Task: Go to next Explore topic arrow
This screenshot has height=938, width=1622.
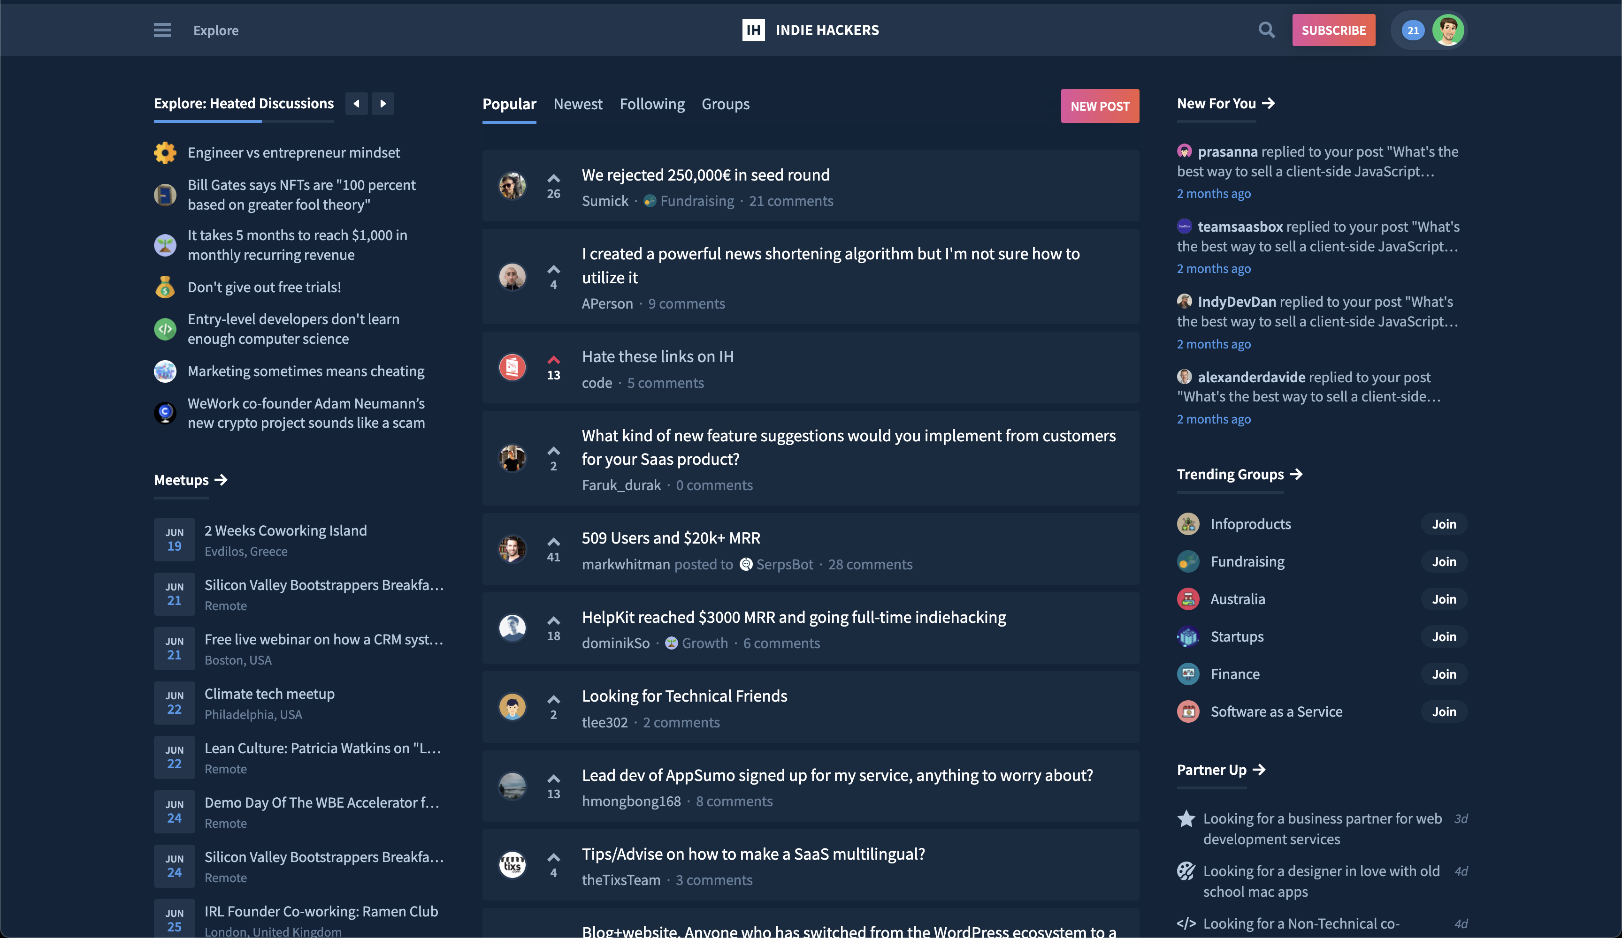Action: 383,104
